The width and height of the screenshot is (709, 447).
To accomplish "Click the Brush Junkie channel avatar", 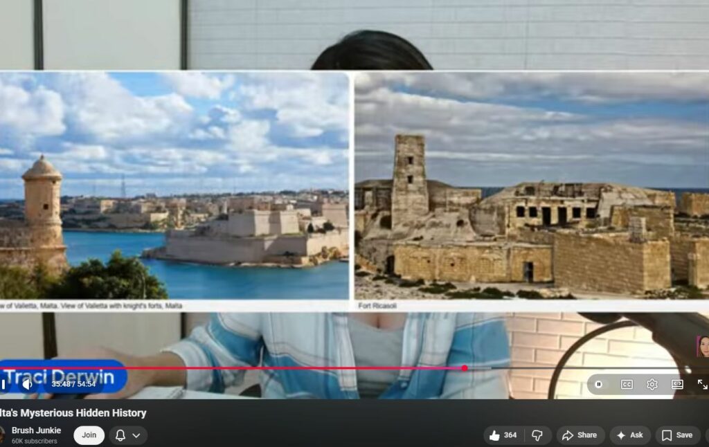I will (2, 435).
